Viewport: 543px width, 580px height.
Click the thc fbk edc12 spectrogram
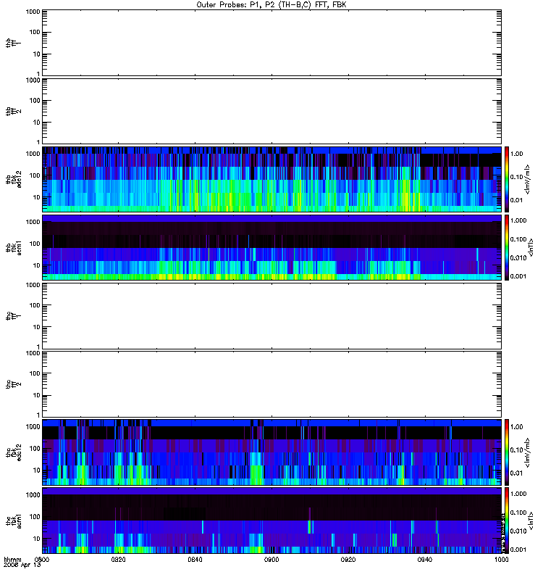click(x=271, y=452)
